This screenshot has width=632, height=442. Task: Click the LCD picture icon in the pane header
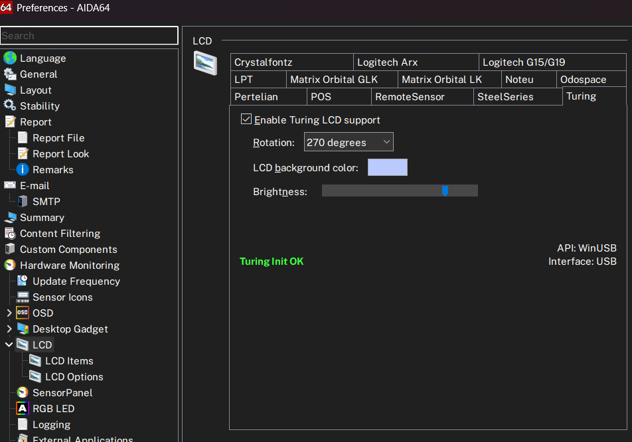205,63
